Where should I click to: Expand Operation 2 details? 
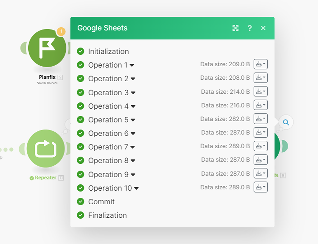click(133, 79)
